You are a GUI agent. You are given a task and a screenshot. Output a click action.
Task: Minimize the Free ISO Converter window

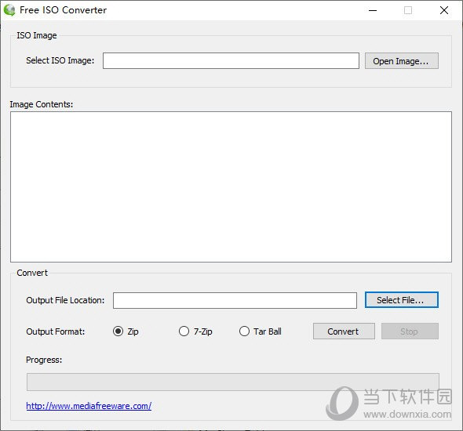tap(373, 10)
